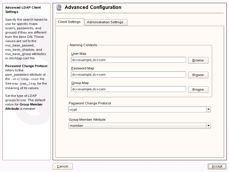Expand the Password Change Protocol dropdown arrow

[208, 110]
